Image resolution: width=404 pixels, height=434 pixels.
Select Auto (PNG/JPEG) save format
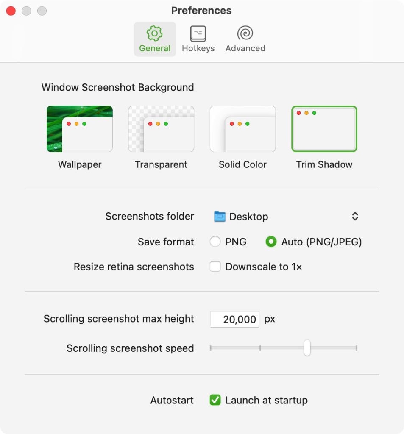coord(271,242)
